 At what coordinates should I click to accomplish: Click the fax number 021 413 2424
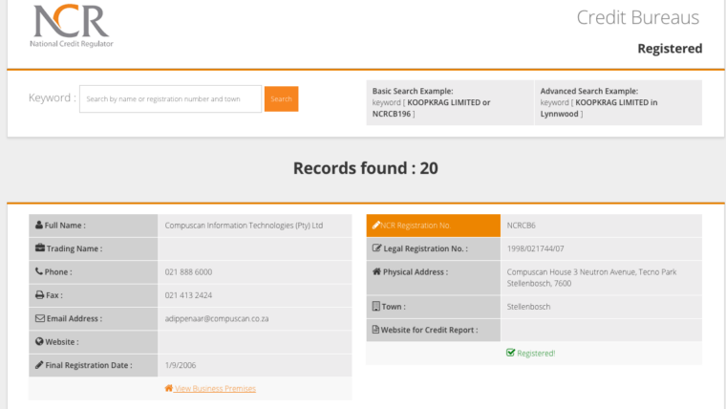(x=188, y=295)
